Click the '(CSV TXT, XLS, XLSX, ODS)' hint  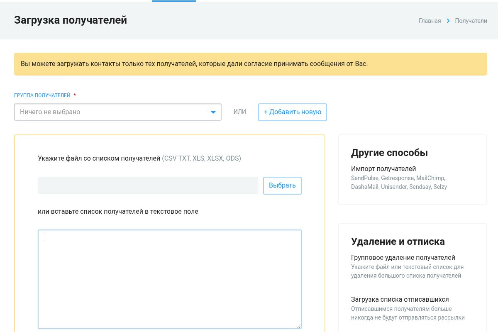pos(201,158)
